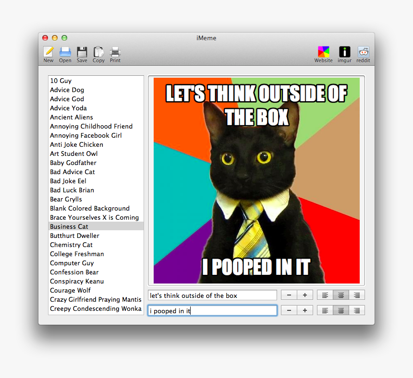Choose 'Advice God' from the list
413x378 pixels.
(96, 99)
